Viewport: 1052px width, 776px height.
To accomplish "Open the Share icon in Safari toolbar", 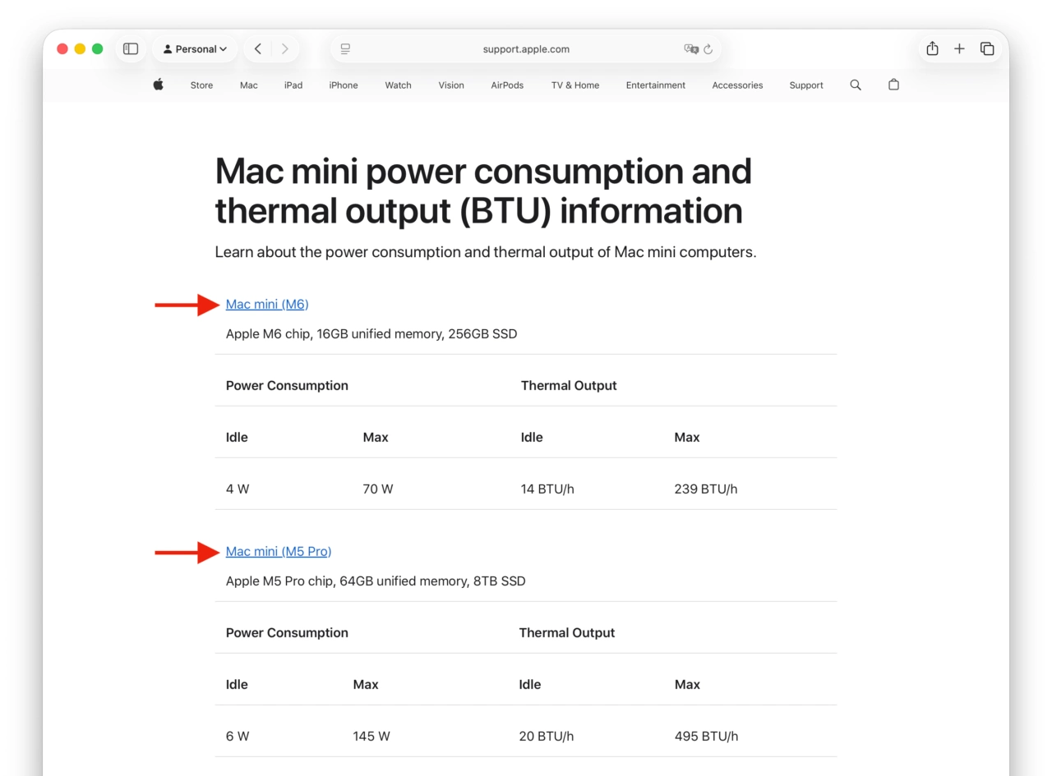I will coord(932,49).
